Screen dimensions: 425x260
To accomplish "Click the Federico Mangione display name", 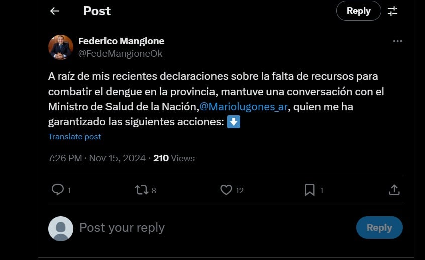I will [x=121, y=41].
